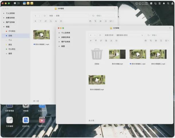175x138 pixels.
Task: Open the view mode dropdown in front window toolbar
Action: pos(167,41)
